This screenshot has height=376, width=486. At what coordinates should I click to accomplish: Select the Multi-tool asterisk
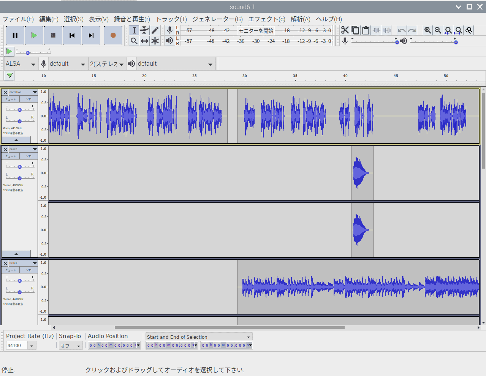[x=155, y=41]
